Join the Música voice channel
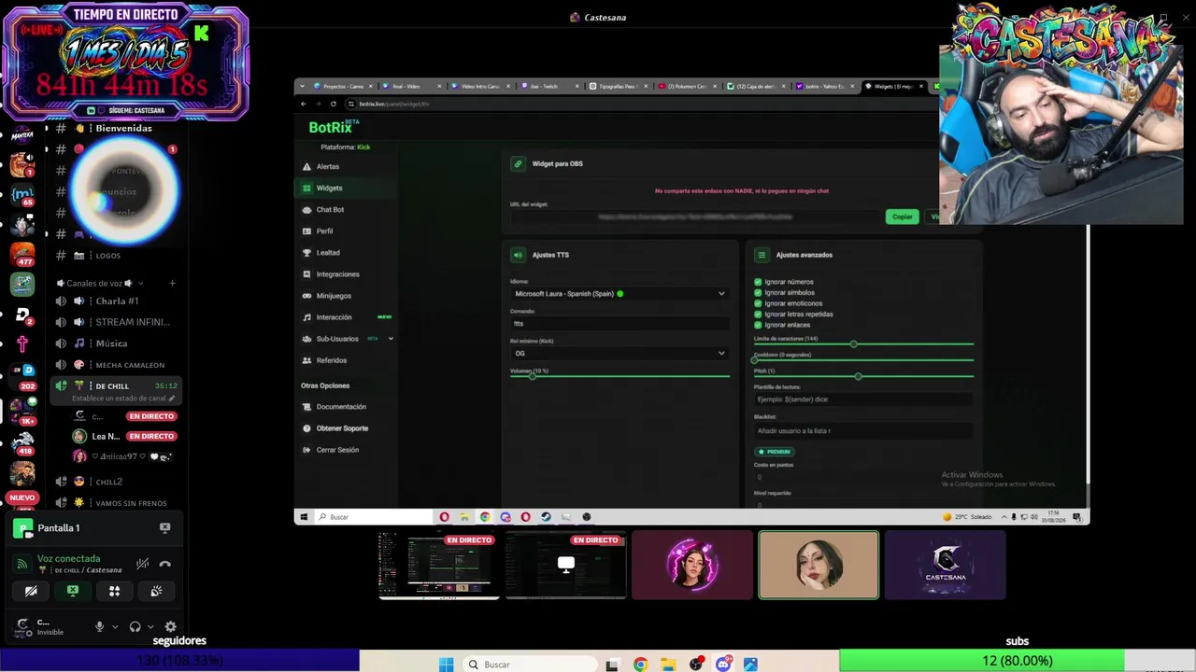Screen dimensions: 1196x672 tap(117, 343)
